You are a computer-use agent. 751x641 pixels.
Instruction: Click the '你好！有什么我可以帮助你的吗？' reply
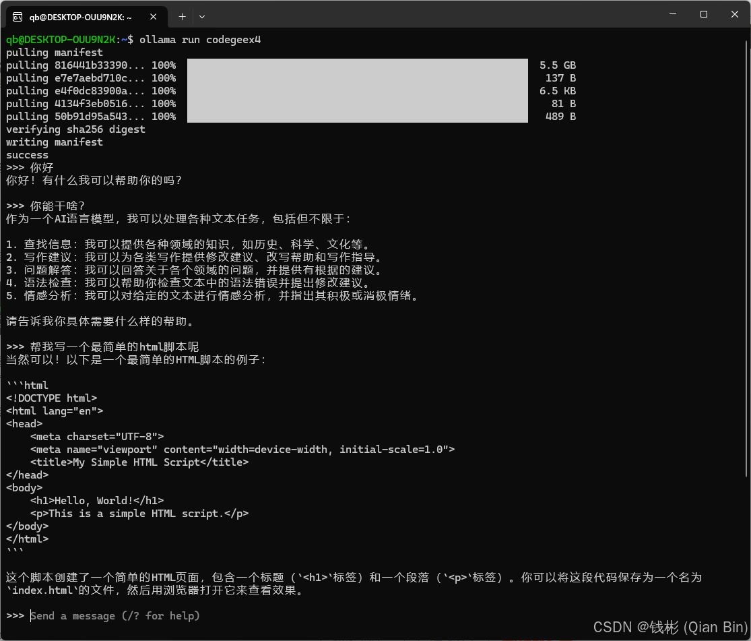click(x=94, y=180)
